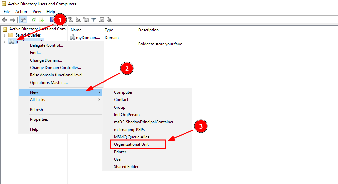Choose Refresh from the context menu

click(x=60, y=110)
